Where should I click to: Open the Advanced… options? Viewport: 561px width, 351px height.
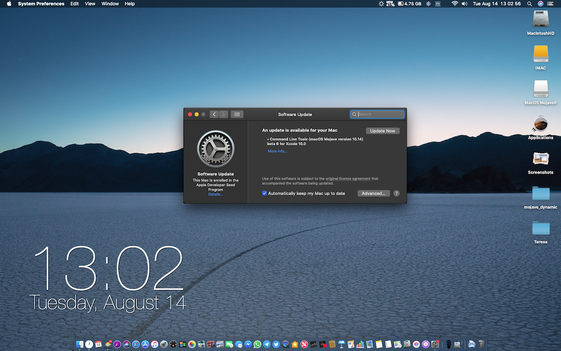tap(374, 194)
